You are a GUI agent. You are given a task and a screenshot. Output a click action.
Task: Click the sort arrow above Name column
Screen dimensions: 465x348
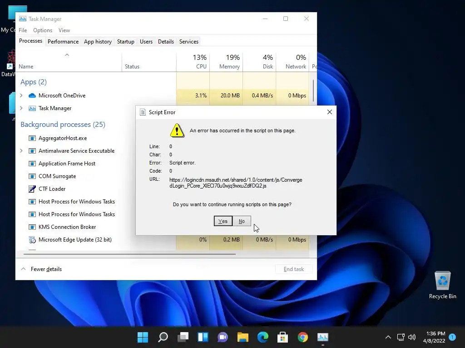pyautogui.click(x=67, y=55)
